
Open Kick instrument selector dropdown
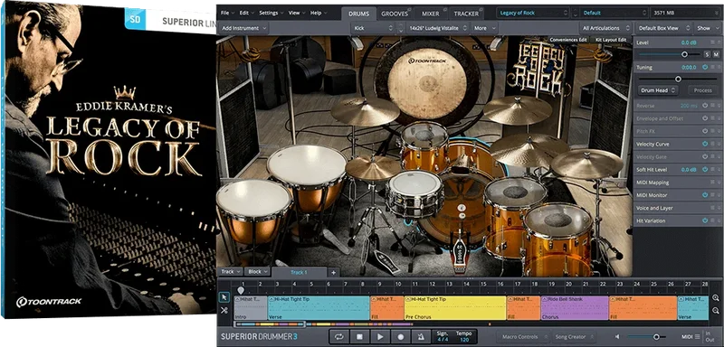click(x=372, y=28)
